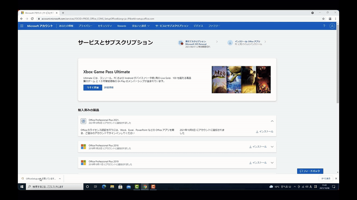This screenshot has height=200, width=357.
Task: Click the browser forward arrow
Action: tap(27, 19)
